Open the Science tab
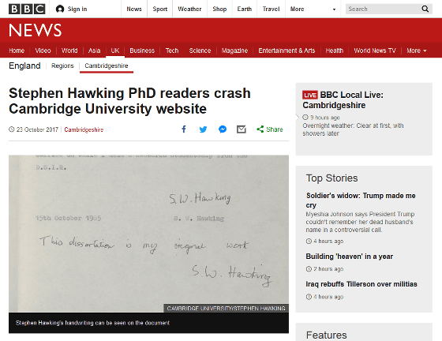Screen dimensions: 442x341 pos(200,51)
